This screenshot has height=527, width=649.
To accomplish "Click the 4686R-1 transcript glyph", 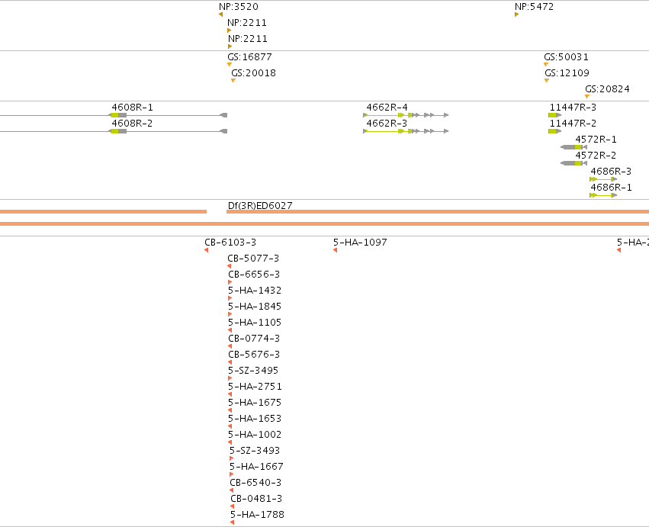I will [x=603, y=195].
